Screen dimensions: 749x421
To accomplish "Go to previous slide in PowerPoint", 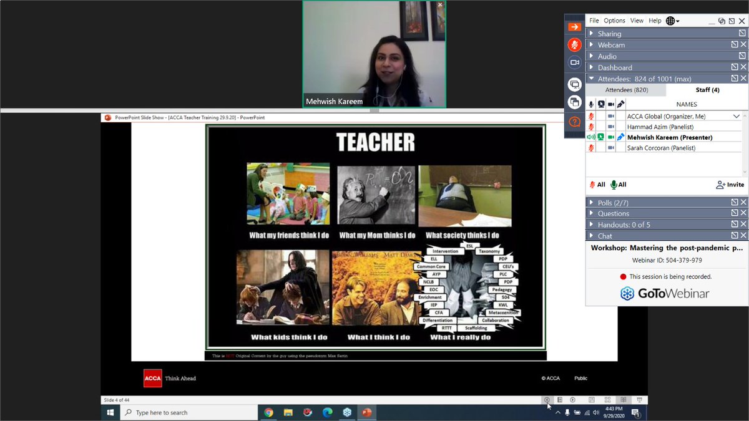I will pos(547,400).
